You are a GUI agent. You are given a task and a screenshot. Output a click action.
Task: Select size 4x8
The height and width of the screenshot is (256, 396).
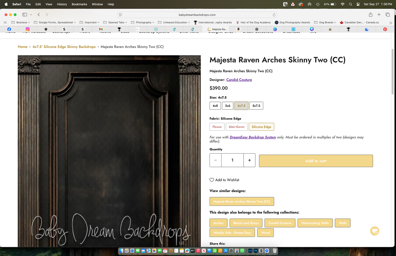click(x=215, y=106)
